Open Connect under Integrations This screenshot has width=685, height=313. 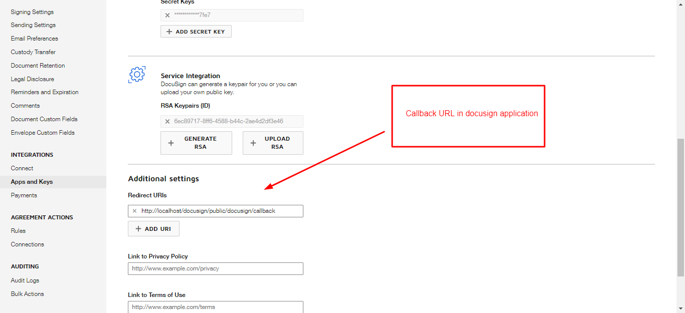pos(22,168)
